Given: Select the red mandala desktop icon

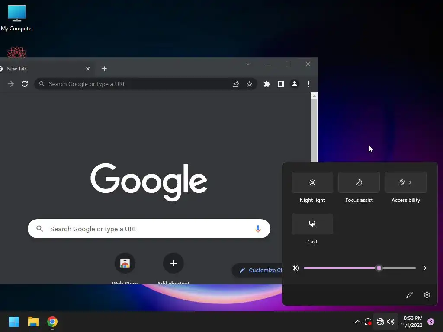Looking at the screenshot, I should [17, 52].
